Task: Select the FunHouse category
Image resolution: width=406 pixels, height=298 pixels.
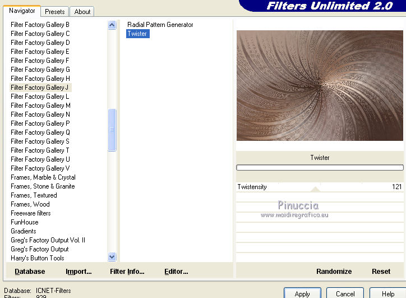Action: [24, 222]
